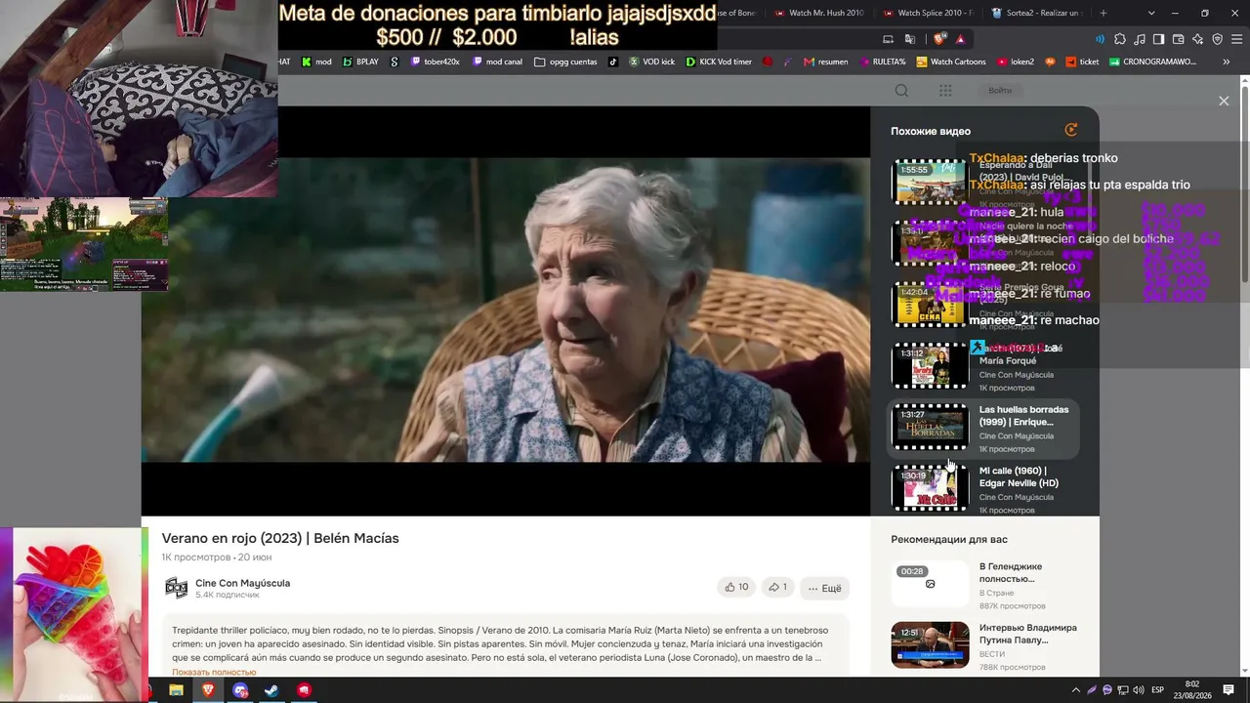Screen dimensions: 1250x703
Task: Open the services grid apps icon
Action: (x=945, y=91)
